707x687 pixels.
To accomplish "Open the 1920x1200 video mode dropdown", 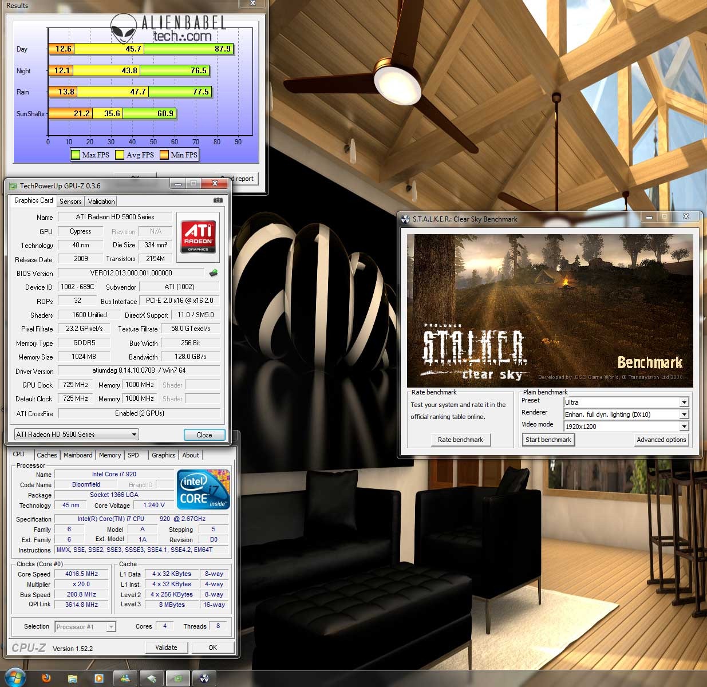I will click(x=684, y=426).
